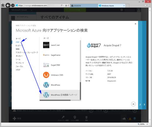This screenshot has width=152, height=127.
Task: Click the checkmark circle in notification bar
Action: click(91, 111)
